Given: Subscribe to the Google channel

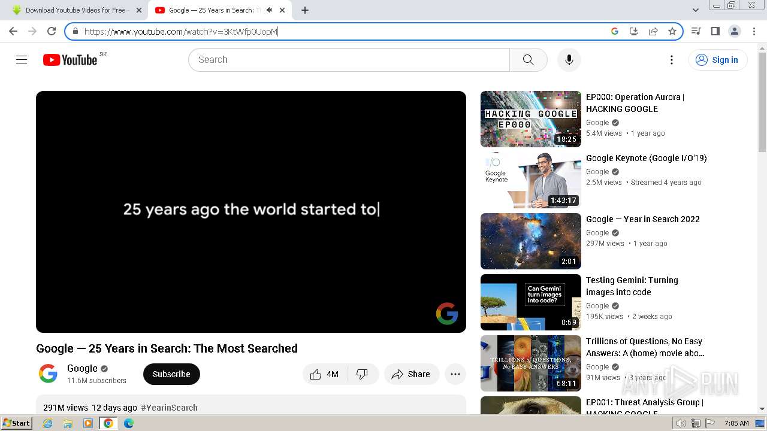Looking at the screenshot, I should pos(171,374).
